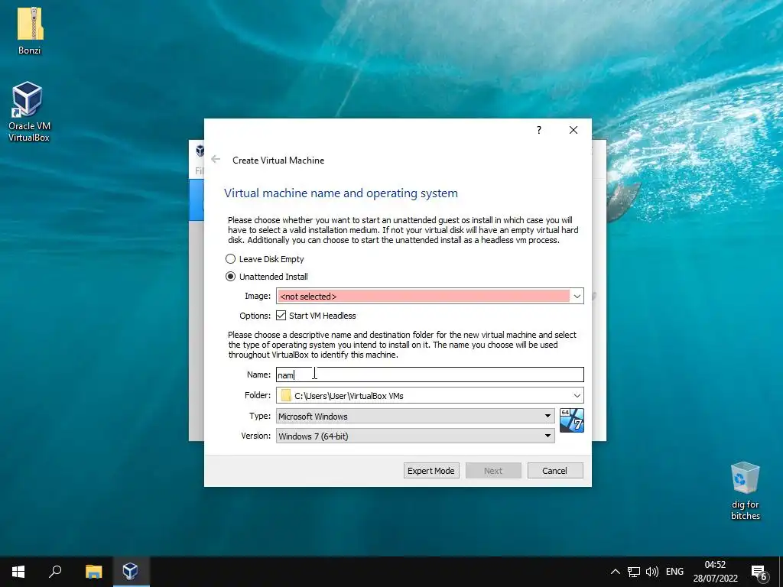Click VirtualBox icon in taskbar
This screenshot has height=587, width=783.
[x=130, y=572]
